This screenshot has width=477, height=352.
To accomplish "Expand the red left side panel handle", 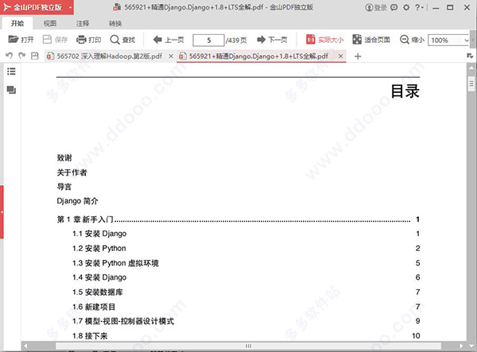I will 2,212.
